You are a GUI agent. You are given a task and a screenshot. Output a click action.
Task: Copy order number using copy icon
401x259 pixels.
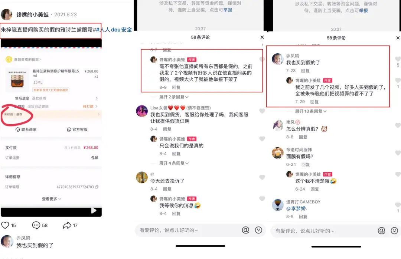click(x=97, y=187)
